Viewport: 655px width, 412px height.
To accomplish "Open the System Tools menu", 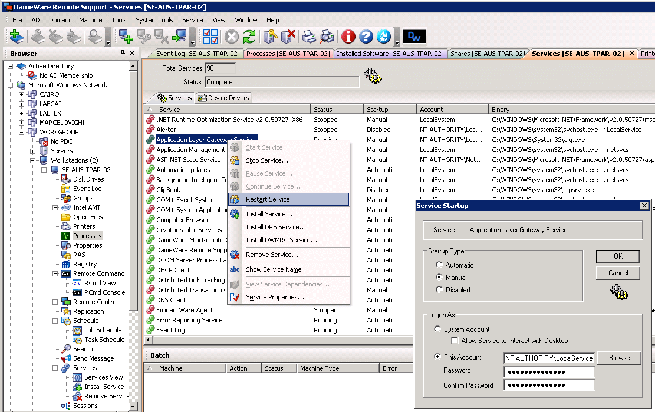I will 154,20.
